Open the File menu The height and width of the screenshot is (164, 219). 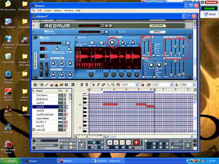tap(34, 11)
